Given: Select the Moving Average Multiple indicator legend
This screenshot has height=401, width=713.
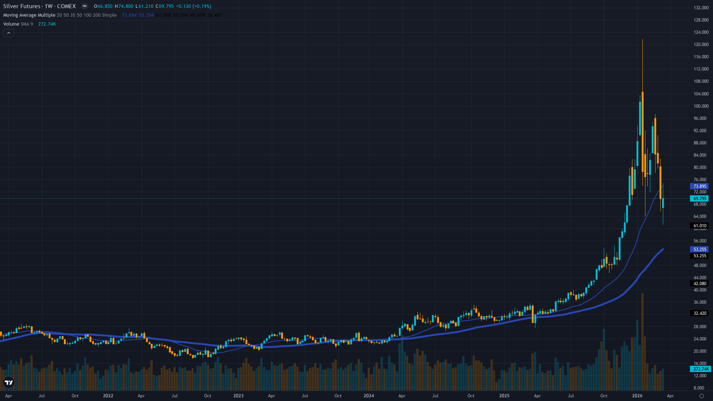Looking at the screenshot, I should pyautogui.click(x=60, y=15).
